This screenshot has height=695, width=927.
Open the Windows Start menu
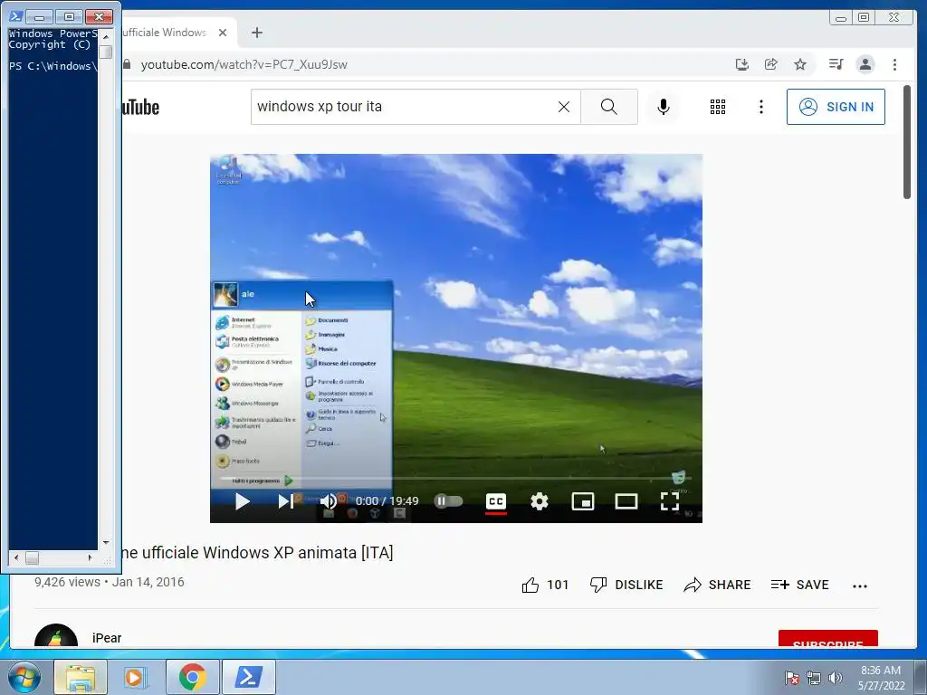point(24,677)
